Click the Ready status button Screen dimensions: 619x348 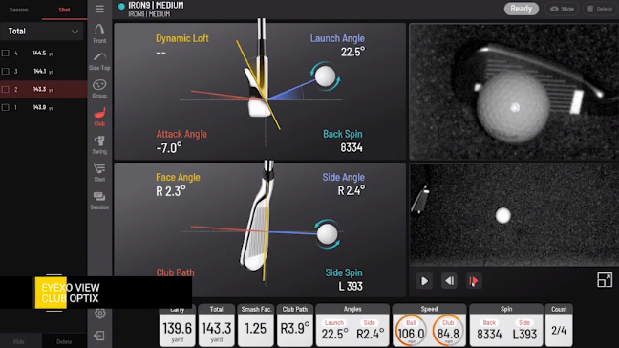pyautogui.click(x=522, y=9)
